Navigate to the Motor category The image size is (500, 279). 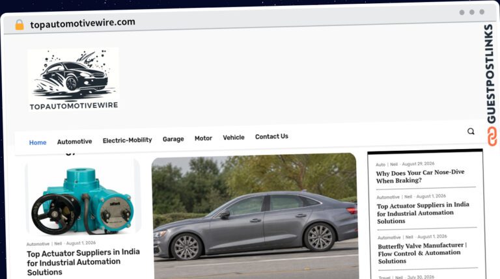tap(203, 139)
